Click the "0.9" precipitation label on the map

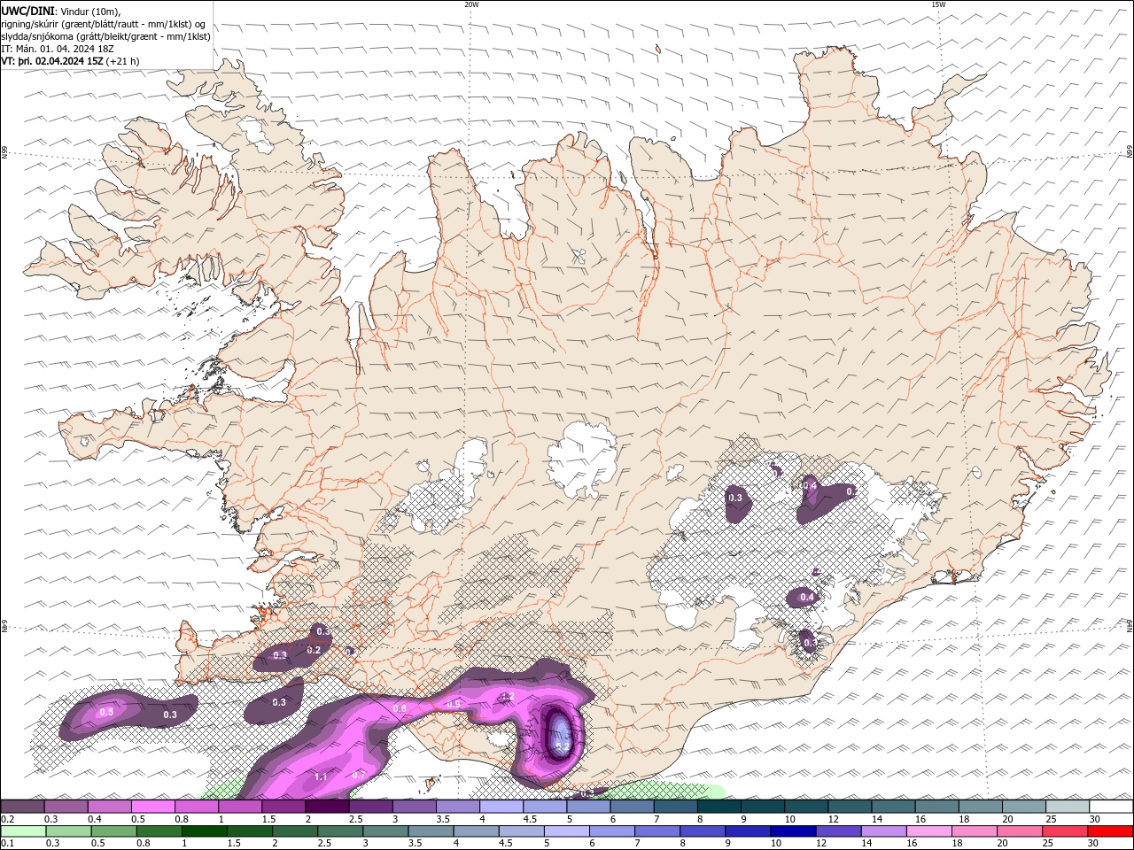click(x=454, y=703)
